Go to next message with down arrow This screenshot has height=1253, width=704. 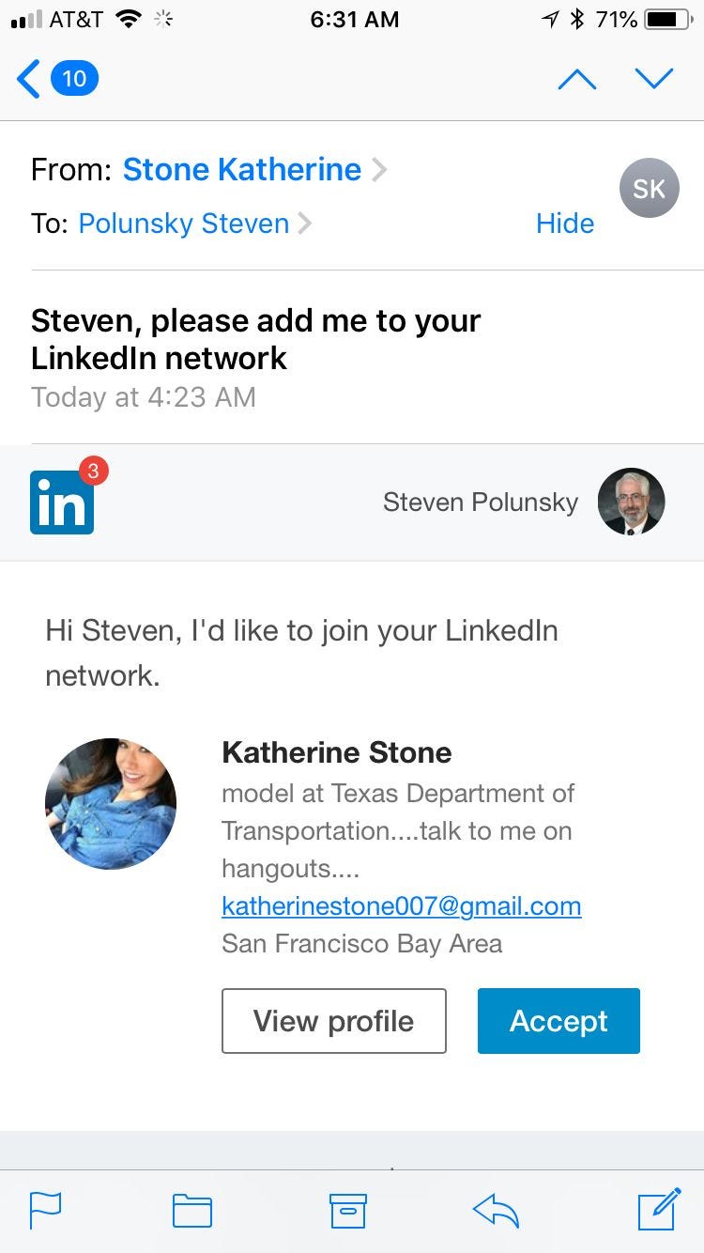(x=654, y=79)
